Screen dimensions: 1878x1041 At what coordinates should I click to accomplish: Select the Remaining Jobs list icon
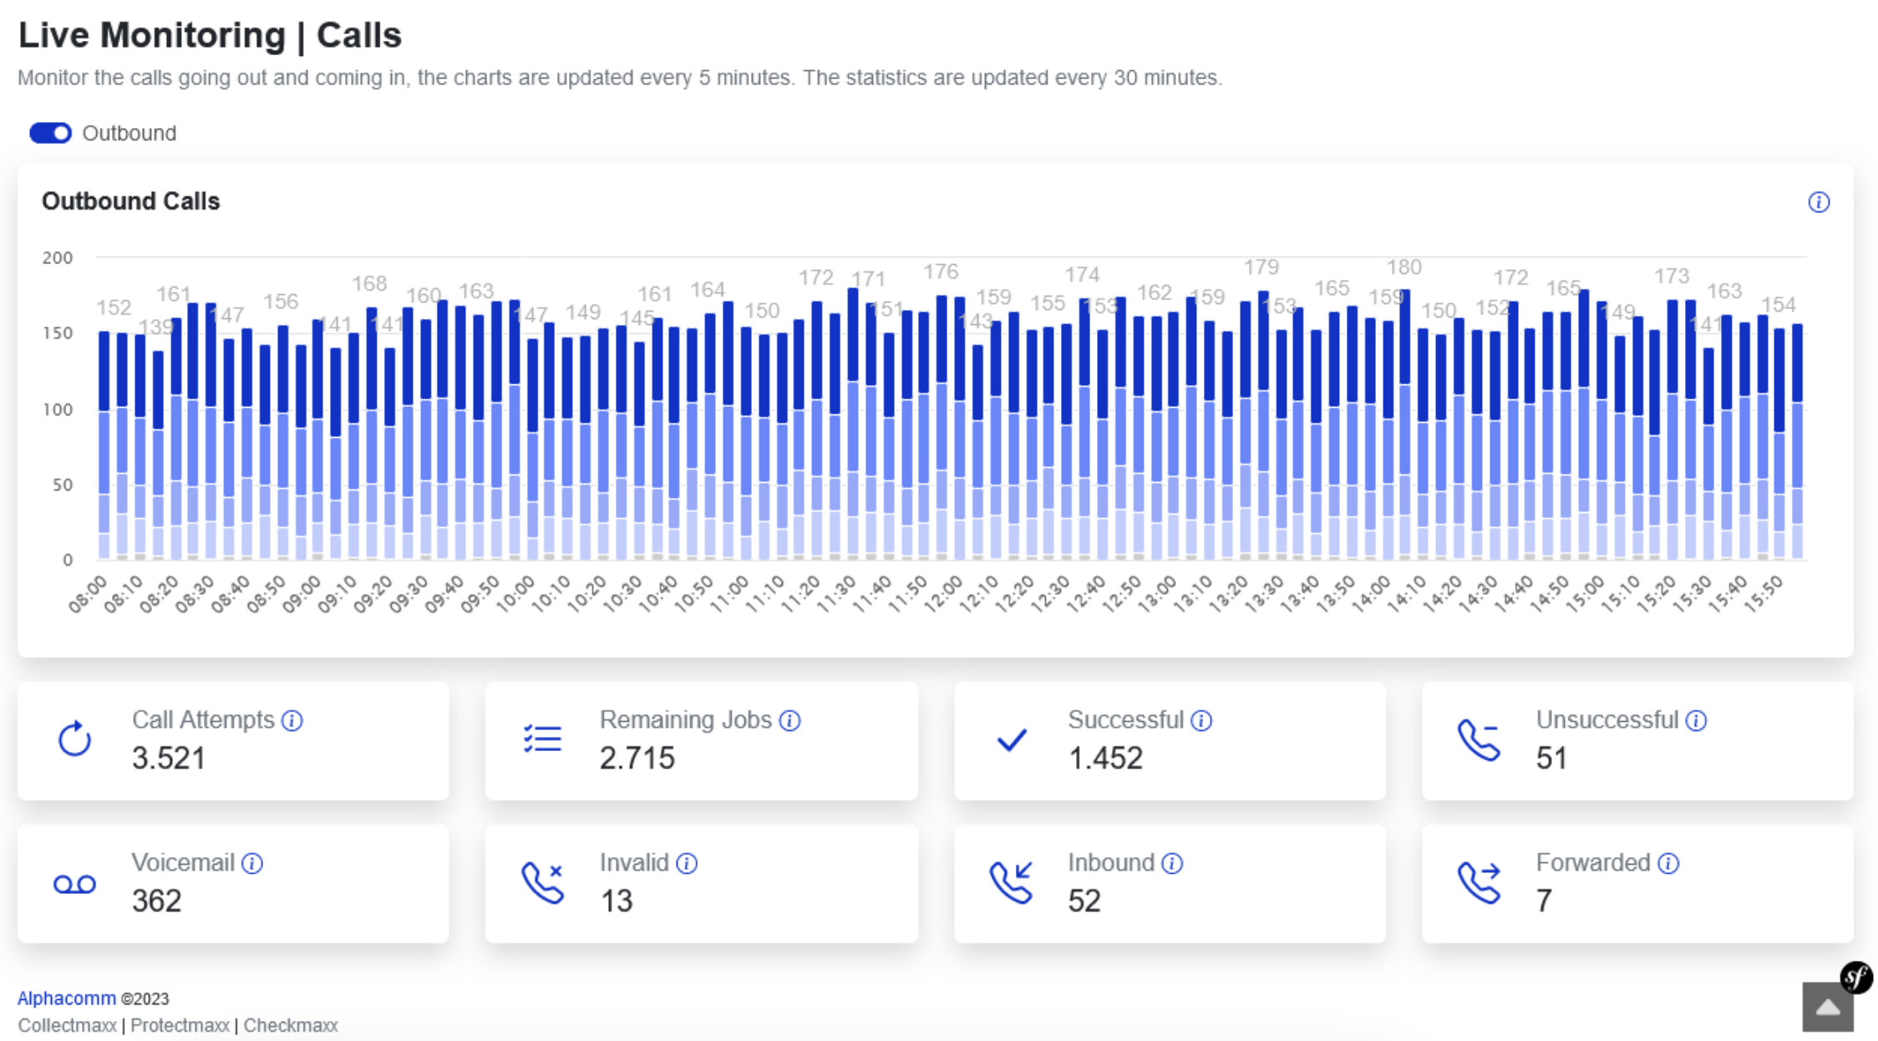(x=542, y=740)
